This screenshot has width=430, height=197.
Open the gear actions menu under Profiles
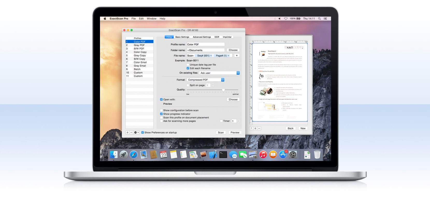pos(136,132)
